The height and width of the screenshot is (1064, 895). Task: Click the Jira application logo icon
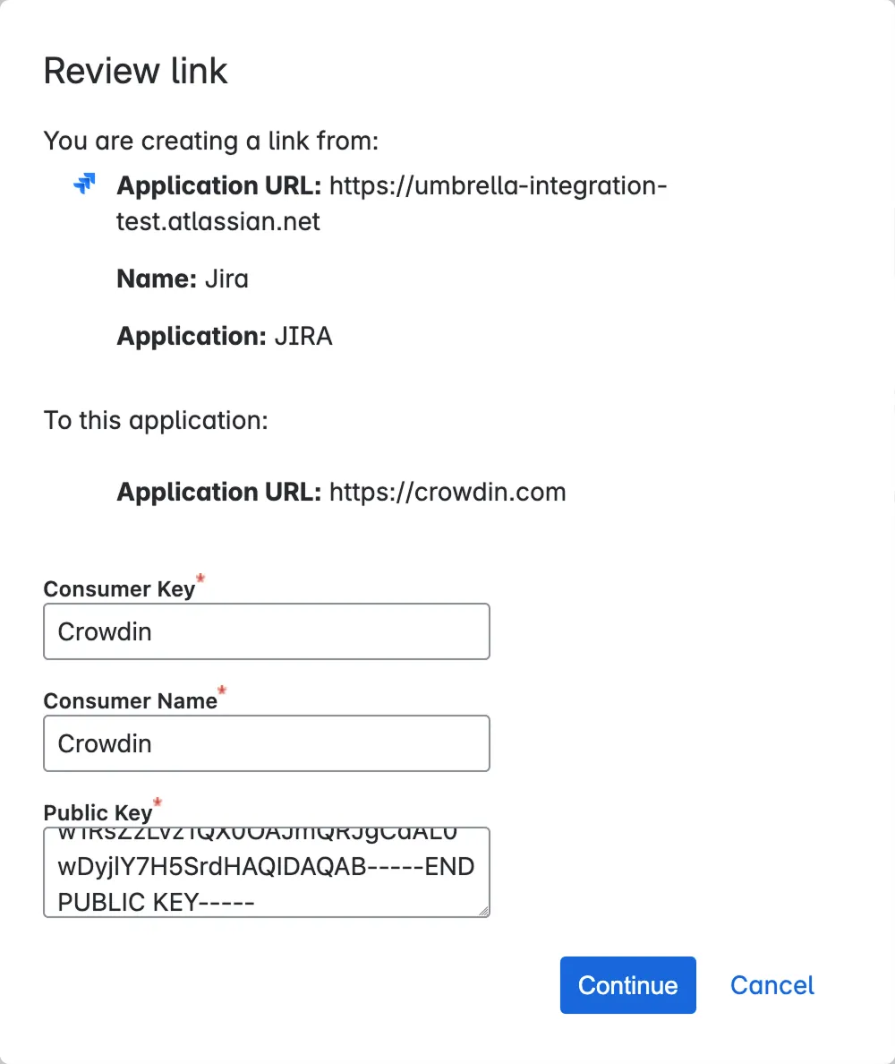coord(83,184)
